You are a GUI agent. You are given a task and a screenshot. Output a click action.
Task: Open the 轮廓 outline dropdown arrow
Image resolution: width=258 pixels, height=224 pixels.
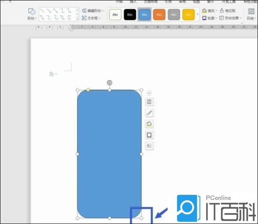pyautogui.click(x=216, y=18)
